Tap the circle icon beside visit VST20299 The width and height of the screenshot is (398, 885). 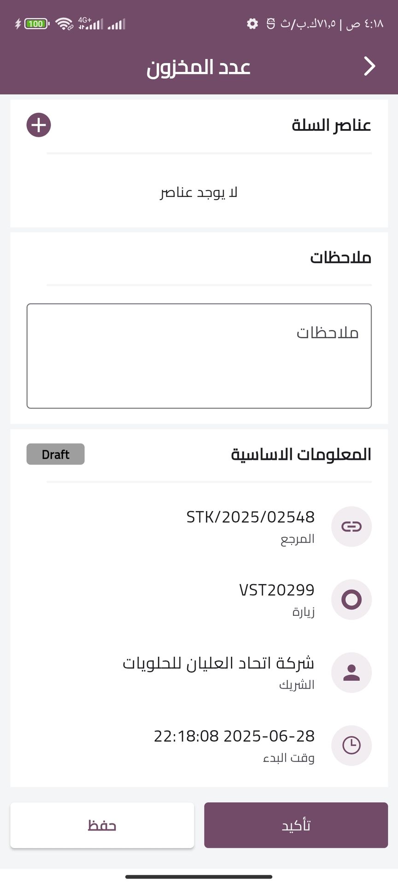351,599
